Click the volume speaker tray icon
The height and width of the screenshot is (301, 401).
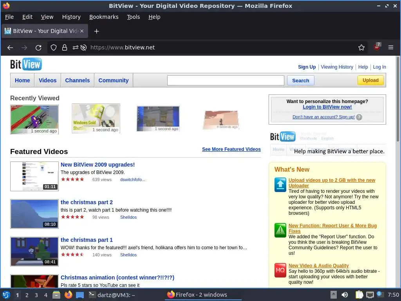(345, 295)
